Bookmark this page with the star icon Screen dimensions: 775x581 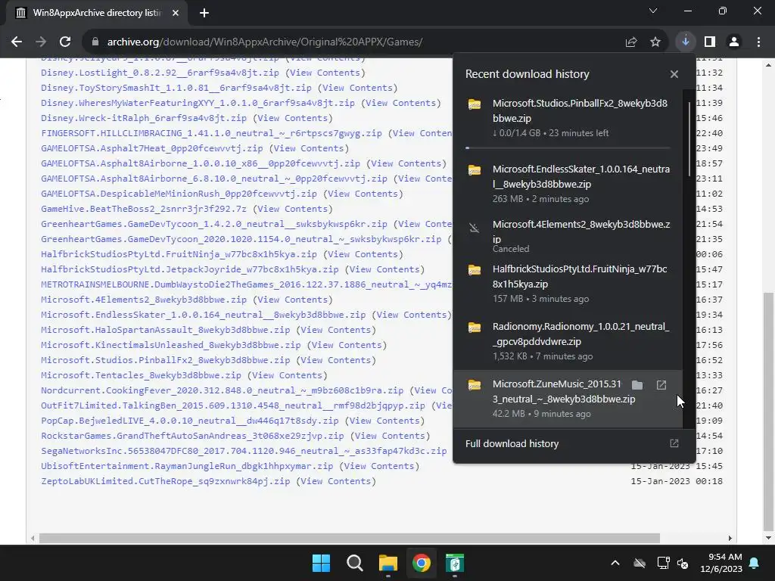pyautogui.click(x=655, y=42)
